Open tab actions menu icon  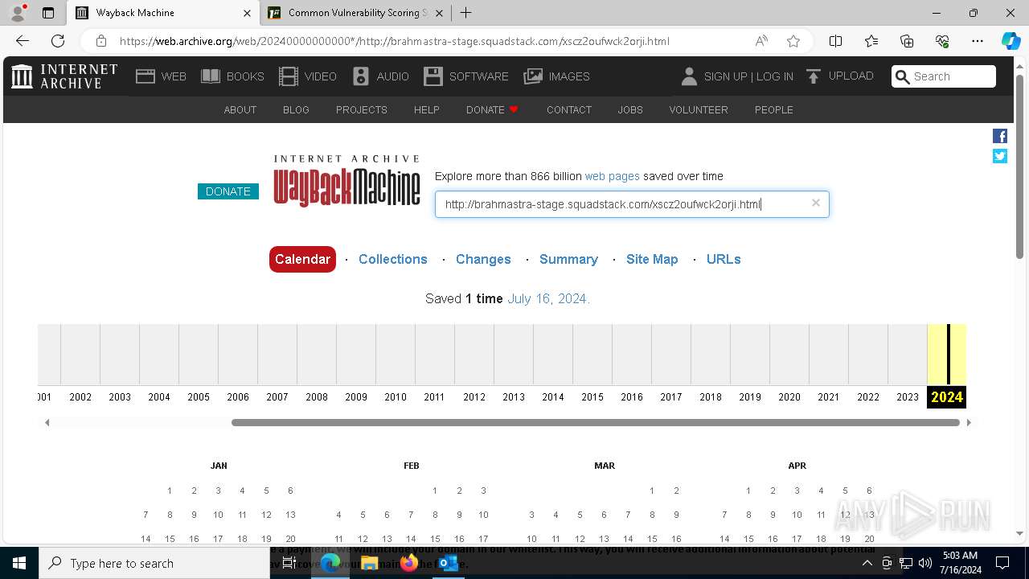48,13
